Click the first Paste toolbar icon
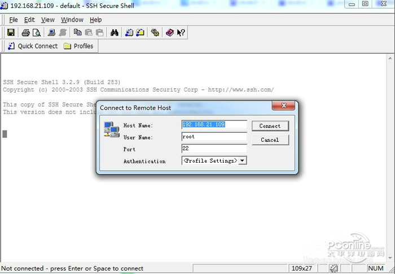Viewport: 395px width, 274px height. 89,33
